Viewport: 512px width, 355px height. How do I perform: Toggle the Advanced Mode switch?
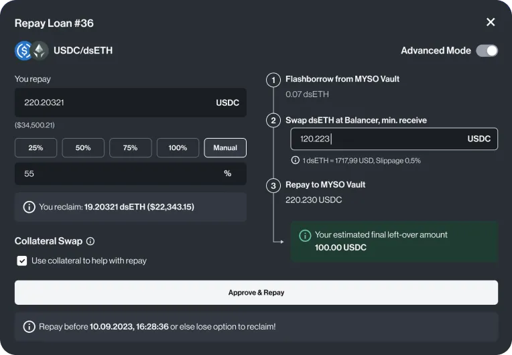tap(487, 51)
